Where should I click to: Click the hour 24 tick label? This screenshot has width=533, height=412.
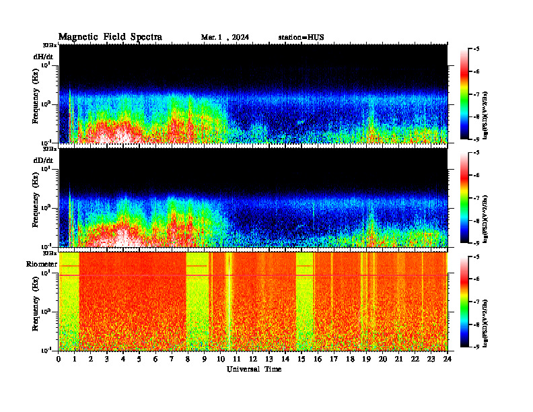(x=448, y=359)
